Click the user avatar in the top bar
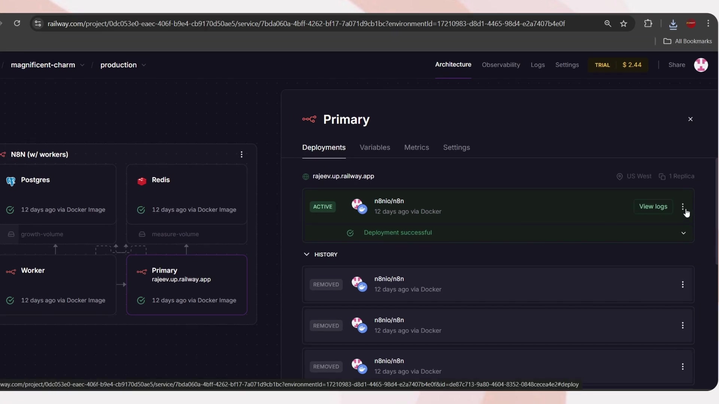 point(701,65)
